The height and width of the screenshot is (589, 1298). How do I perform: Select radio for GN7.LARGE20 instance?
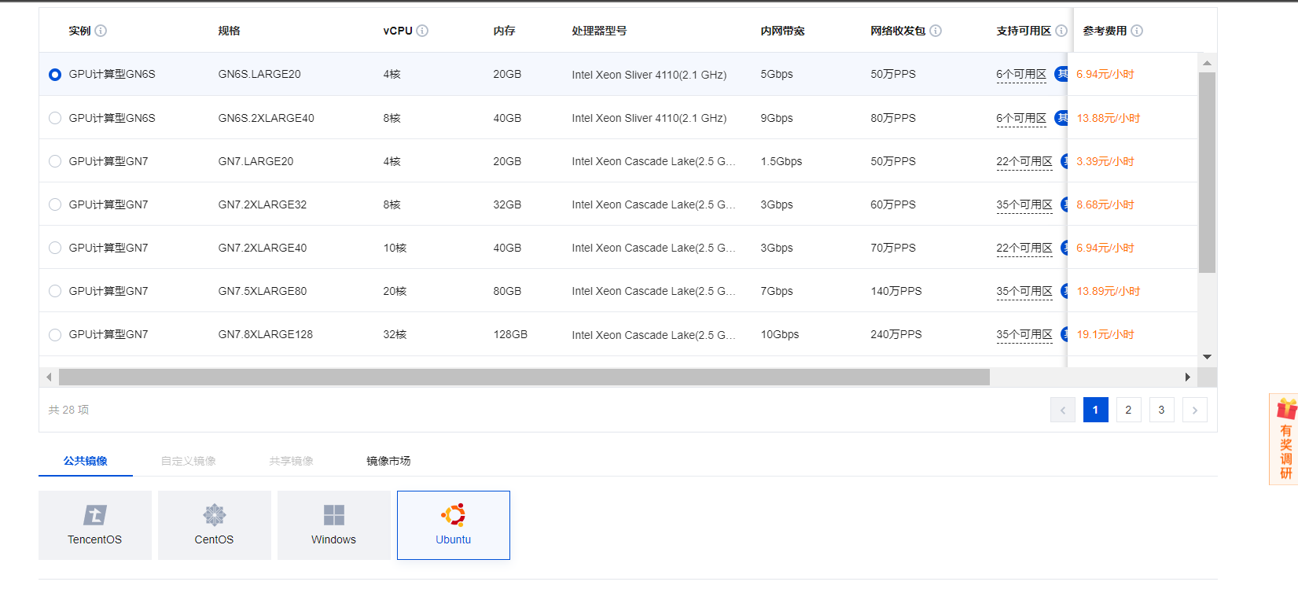coord(55,161)
